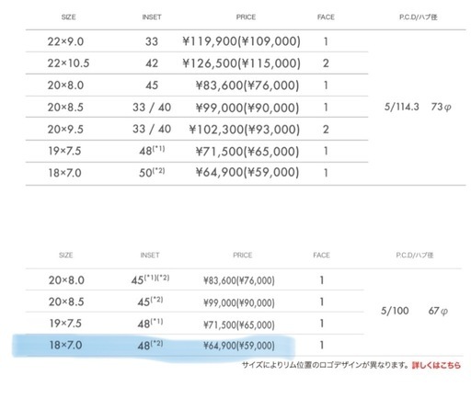Click 20×8.0 size in 5/114.3 table

pyautogui.click(x=65, y=85)
